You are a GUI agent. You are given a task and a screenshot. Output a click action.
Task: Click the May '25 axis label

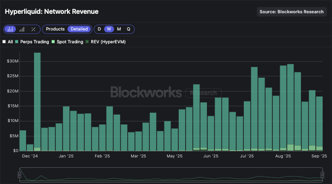(174, 156)
